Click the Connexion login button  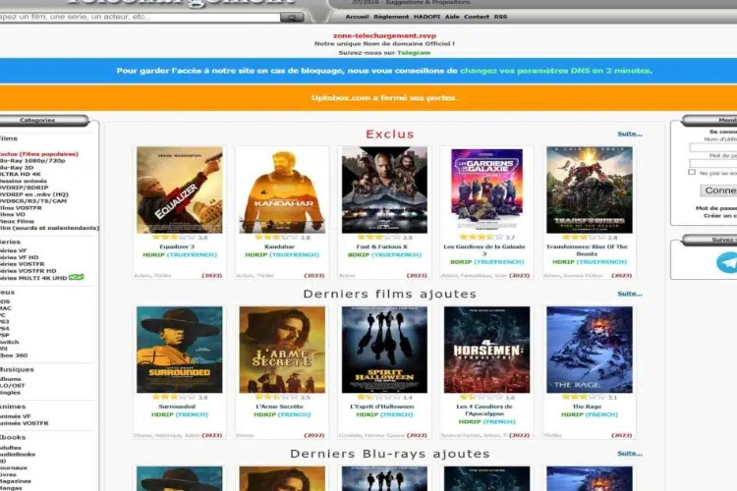click(719, 191)
